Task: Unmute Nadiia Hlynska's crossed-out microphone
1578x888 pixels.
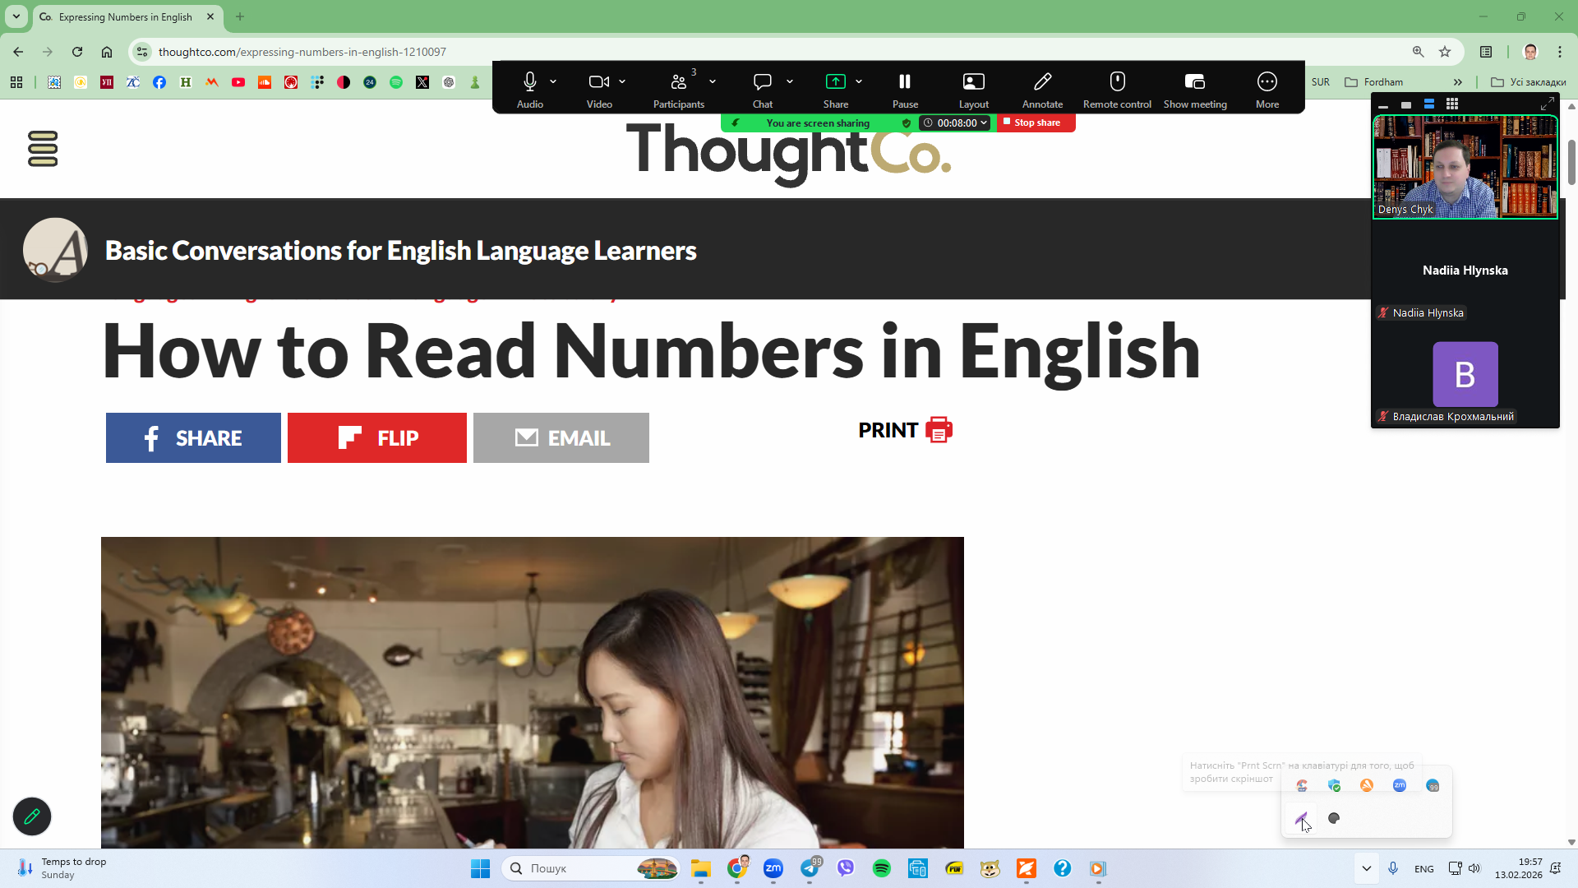Action: pos(1383,312)
